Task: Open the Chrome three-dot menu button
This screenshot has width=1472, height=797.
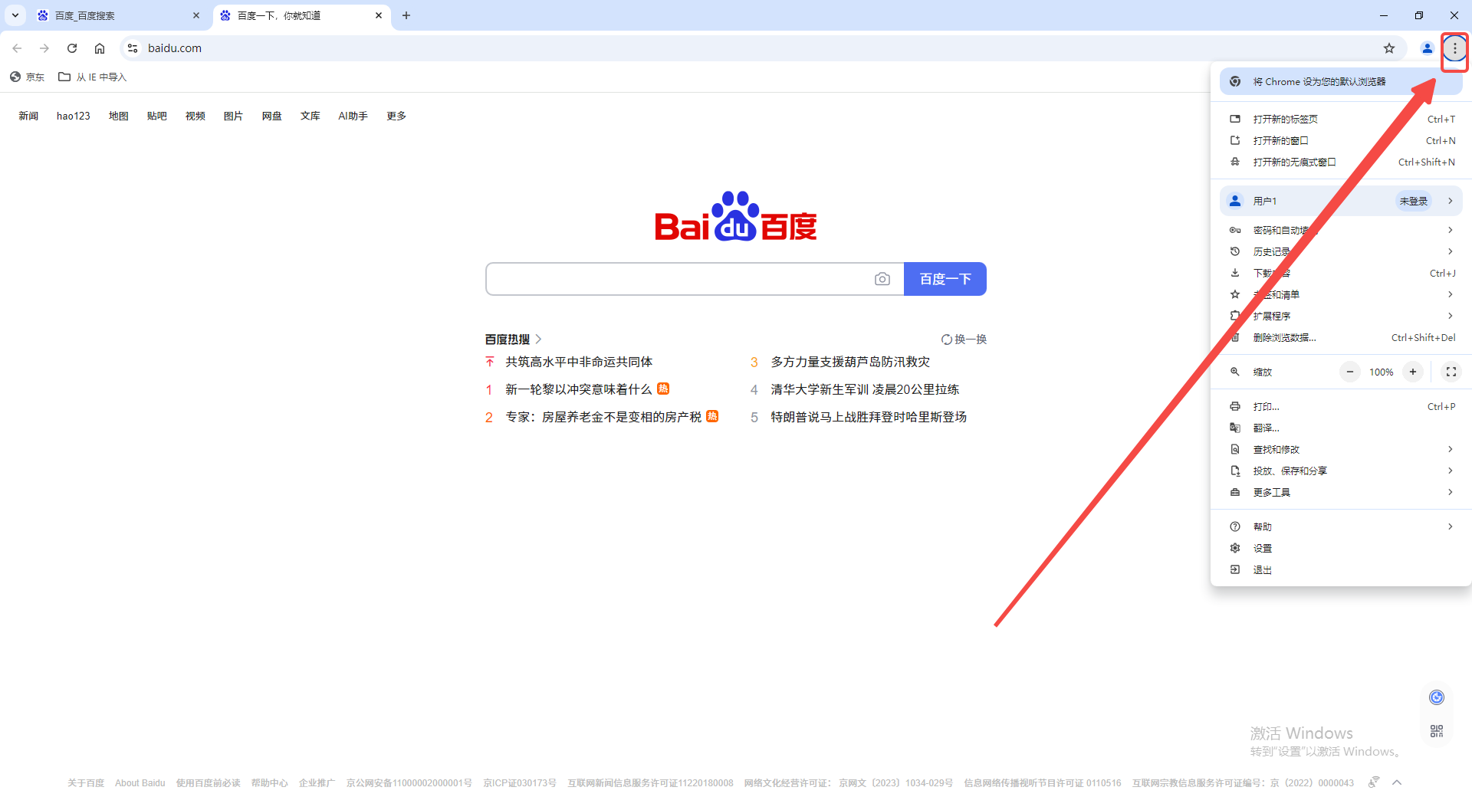Action: pyautogui.click(x=1454, y=48)
